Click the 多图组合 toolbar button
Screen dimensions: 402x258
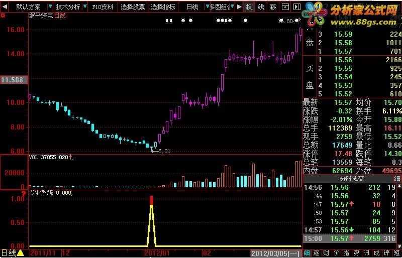pos(220,7)
